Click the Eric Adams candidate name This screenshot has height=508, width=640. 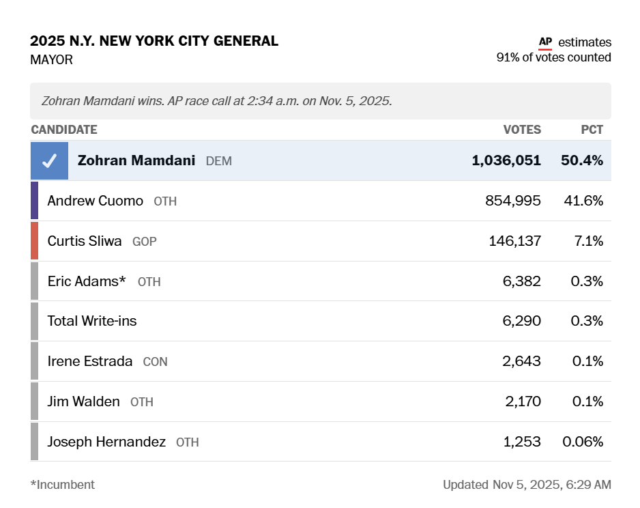tap(87, 281)
